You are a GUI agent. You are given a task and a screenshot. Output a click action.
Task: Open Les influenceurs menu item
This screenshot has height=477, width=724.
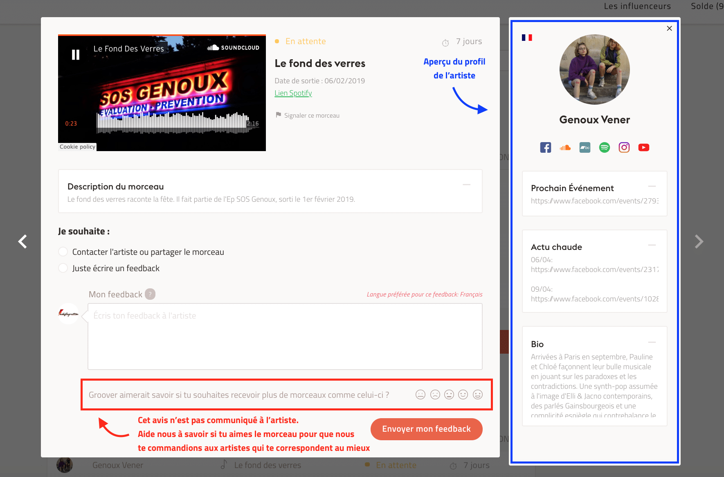pos(637,6)
